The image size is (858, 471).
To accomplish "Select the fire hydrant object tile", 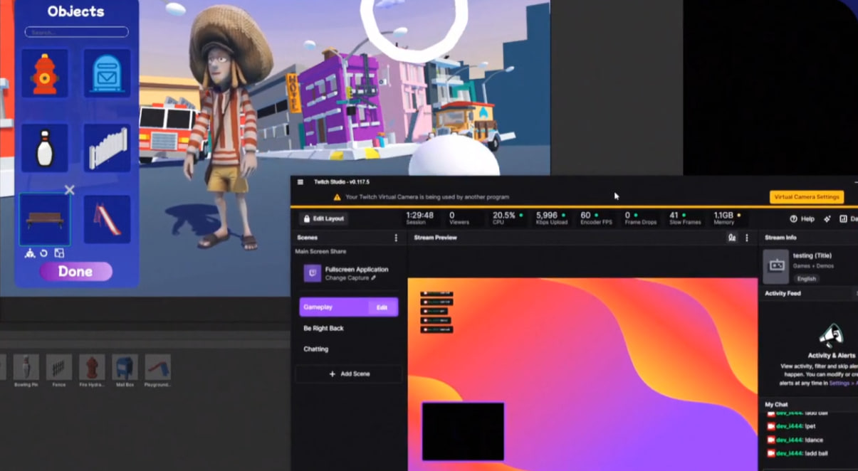I will click(x=44, y=73).
